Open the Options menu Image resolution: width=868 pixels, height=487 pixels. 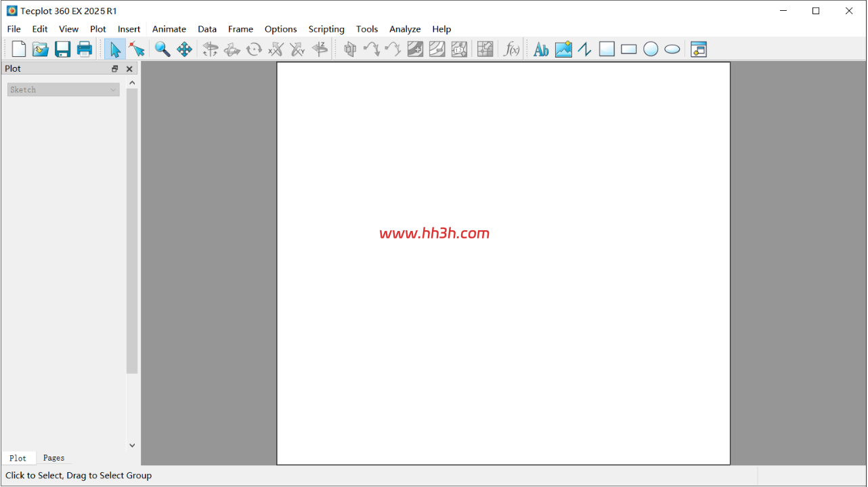281,29
